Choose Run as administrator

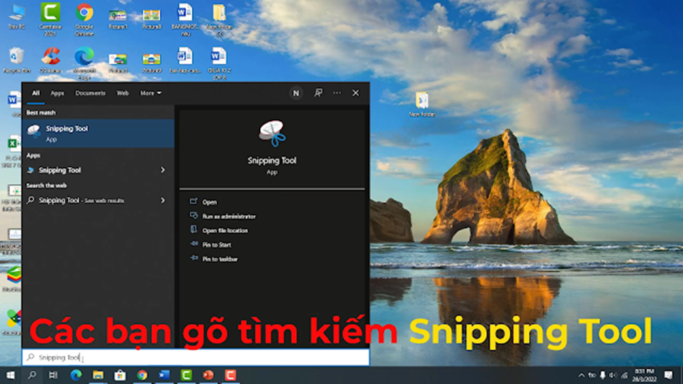pos(228,216)
